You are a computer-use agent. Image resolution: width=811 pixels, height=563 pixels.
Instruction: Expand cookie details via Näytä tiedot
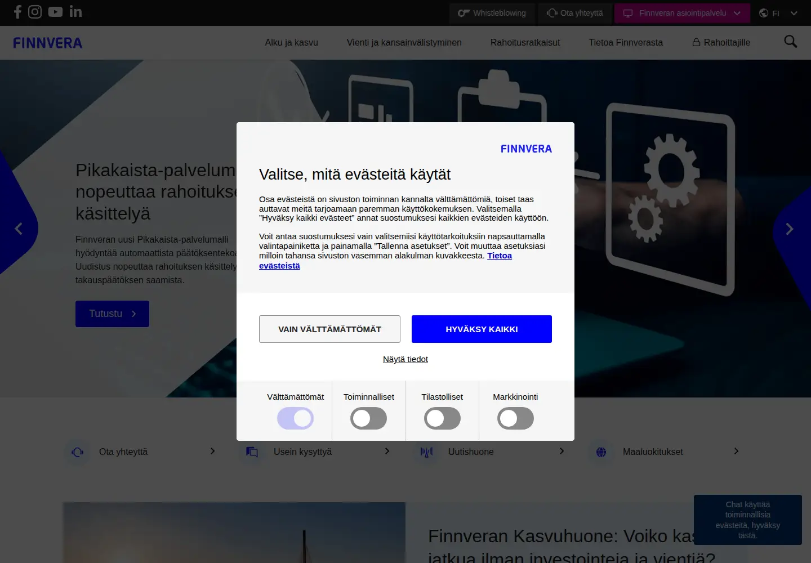[405, 359]
